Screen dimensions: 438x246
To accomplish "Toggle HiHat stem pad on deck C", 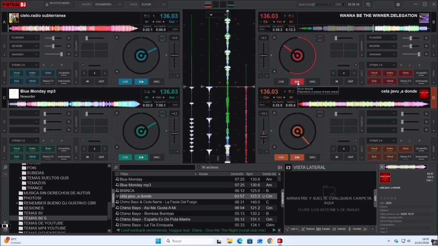I will point(32,157).
